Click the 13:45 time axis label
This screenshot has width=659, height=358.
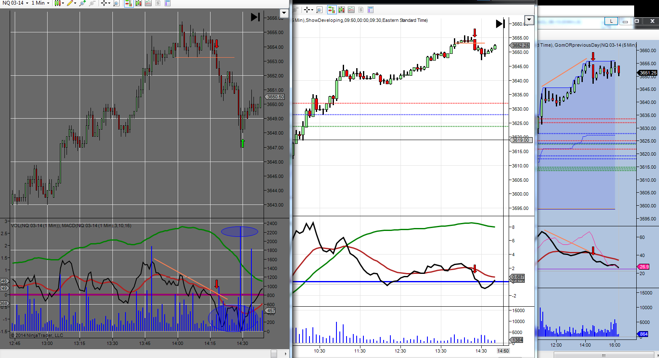click(x=145, y=343)
